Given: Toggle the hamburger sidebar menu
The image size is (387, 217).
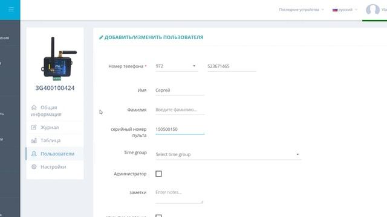Looking at the screenshot, I should pos(11,10).
